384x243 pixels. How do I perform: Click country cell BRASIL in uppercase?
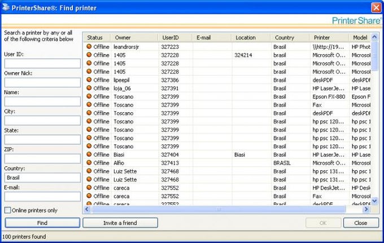tap(282, 163)
